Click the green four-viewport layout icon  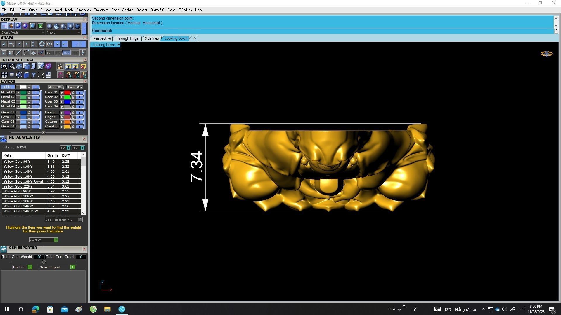point(40,26)
